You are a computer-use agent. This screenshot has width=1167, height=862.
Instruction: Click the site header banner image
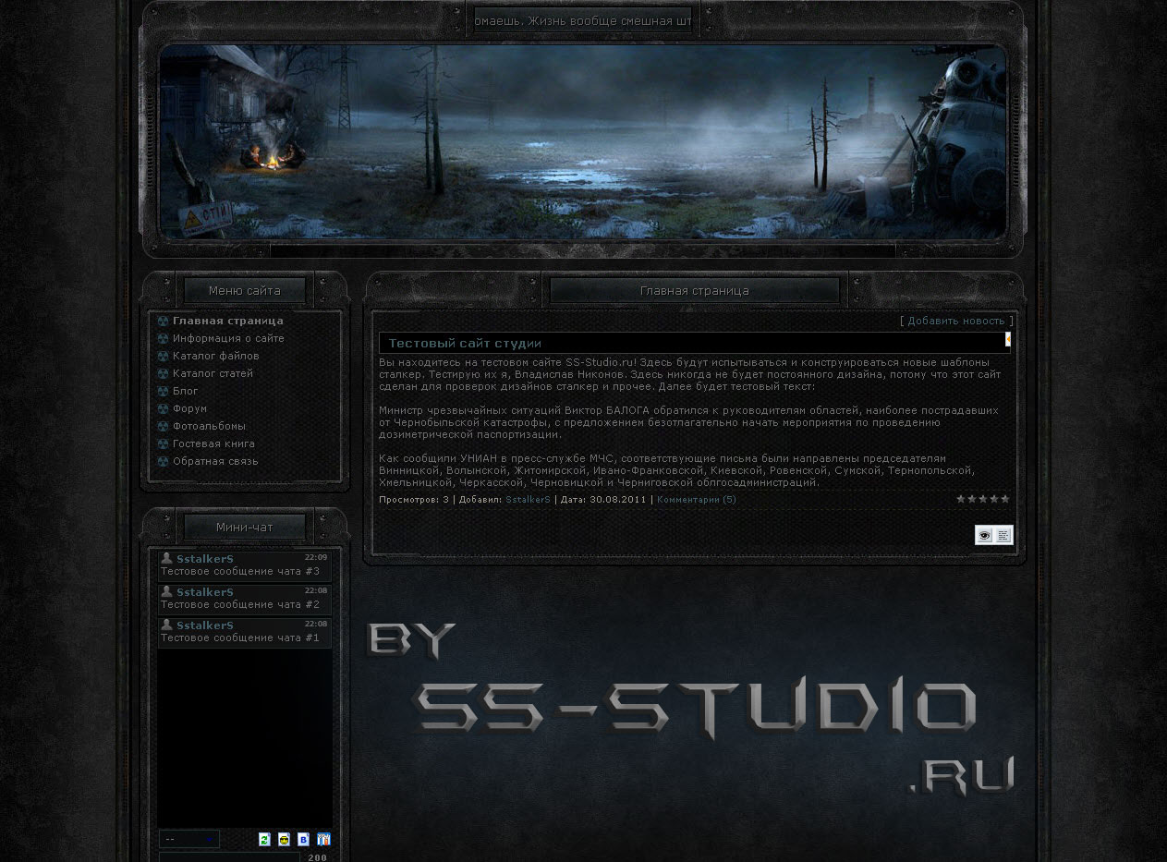583,142
